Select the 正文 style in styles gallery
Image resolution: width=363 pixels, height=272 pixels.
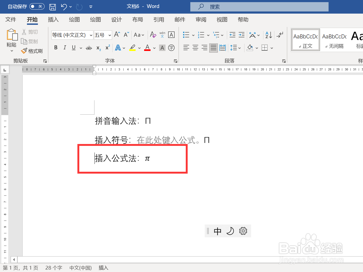(305, 40)
